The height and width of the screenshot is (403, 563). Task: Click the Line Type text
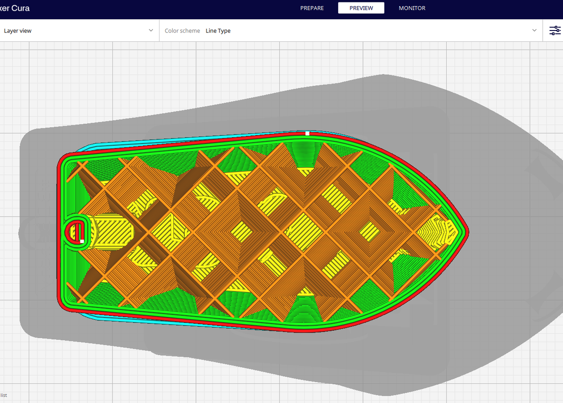pos(218,30)
